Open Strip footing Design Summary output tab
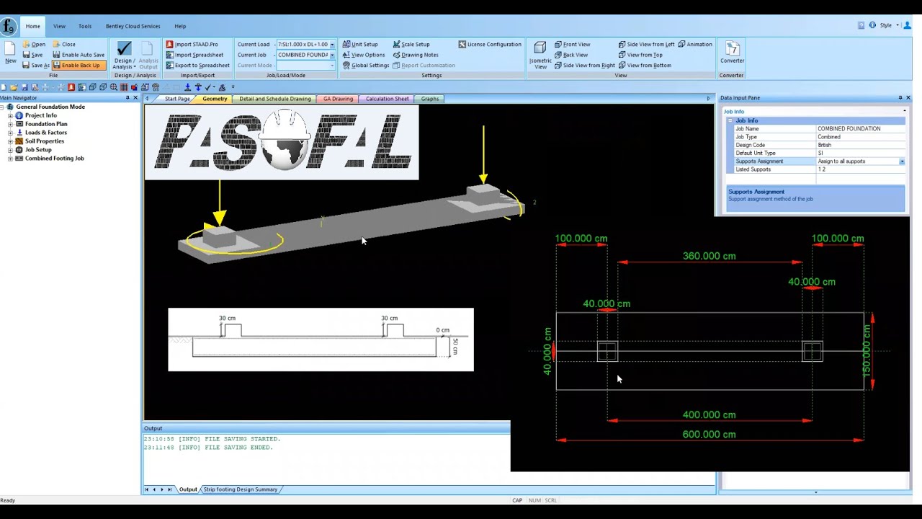Screen dimensions: 922x519 click(240, 489)
